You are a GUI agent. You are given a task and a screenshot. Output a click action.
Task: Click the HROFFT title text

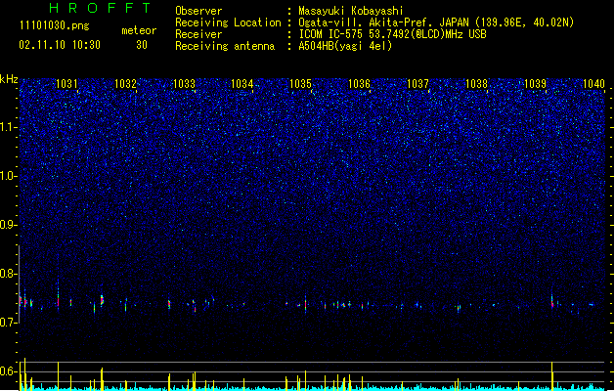(101, 8)
